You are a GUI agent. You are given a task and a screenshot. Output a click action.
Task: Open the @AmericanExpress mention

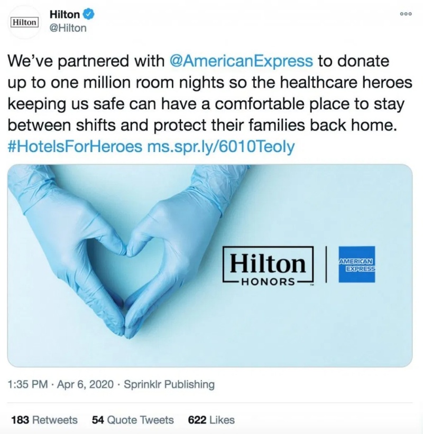pos(241,61)
